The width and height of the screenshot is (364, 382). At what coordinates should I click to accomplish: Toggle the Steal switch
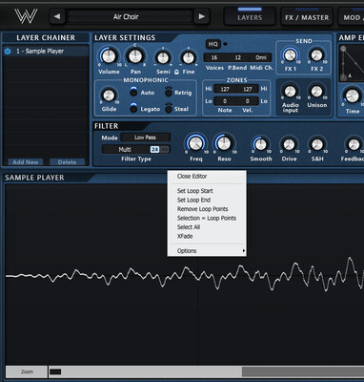coord(169,109)
